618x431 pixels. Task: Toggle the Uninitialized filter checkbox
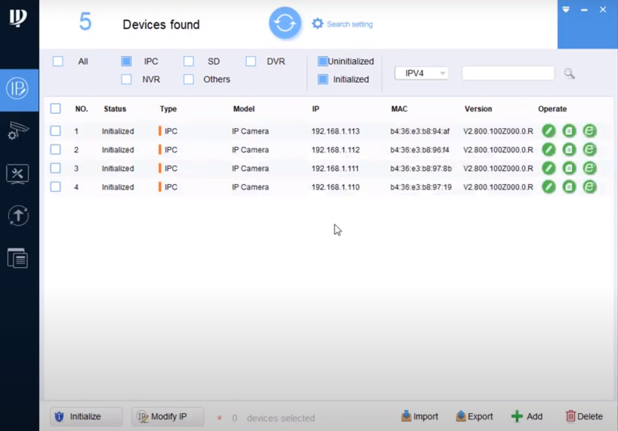[322, 61]
